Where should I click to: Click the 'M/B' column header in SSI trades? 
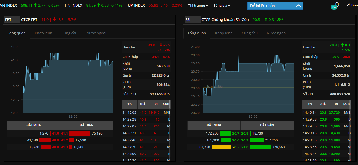pyautogui.click(x=346, y=104)
